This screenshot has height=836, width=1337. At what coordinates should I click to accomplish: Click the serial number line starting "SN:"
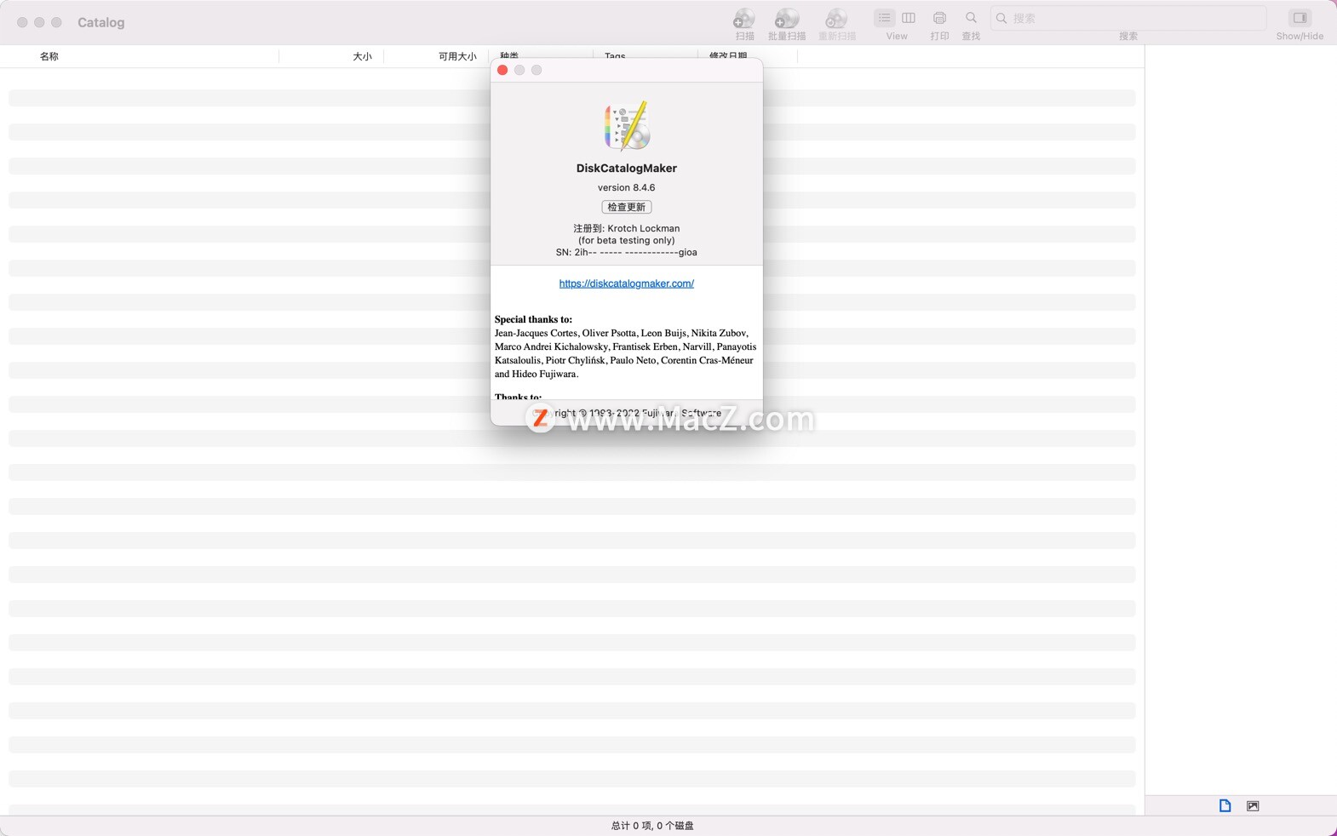(x=627, y=252)
